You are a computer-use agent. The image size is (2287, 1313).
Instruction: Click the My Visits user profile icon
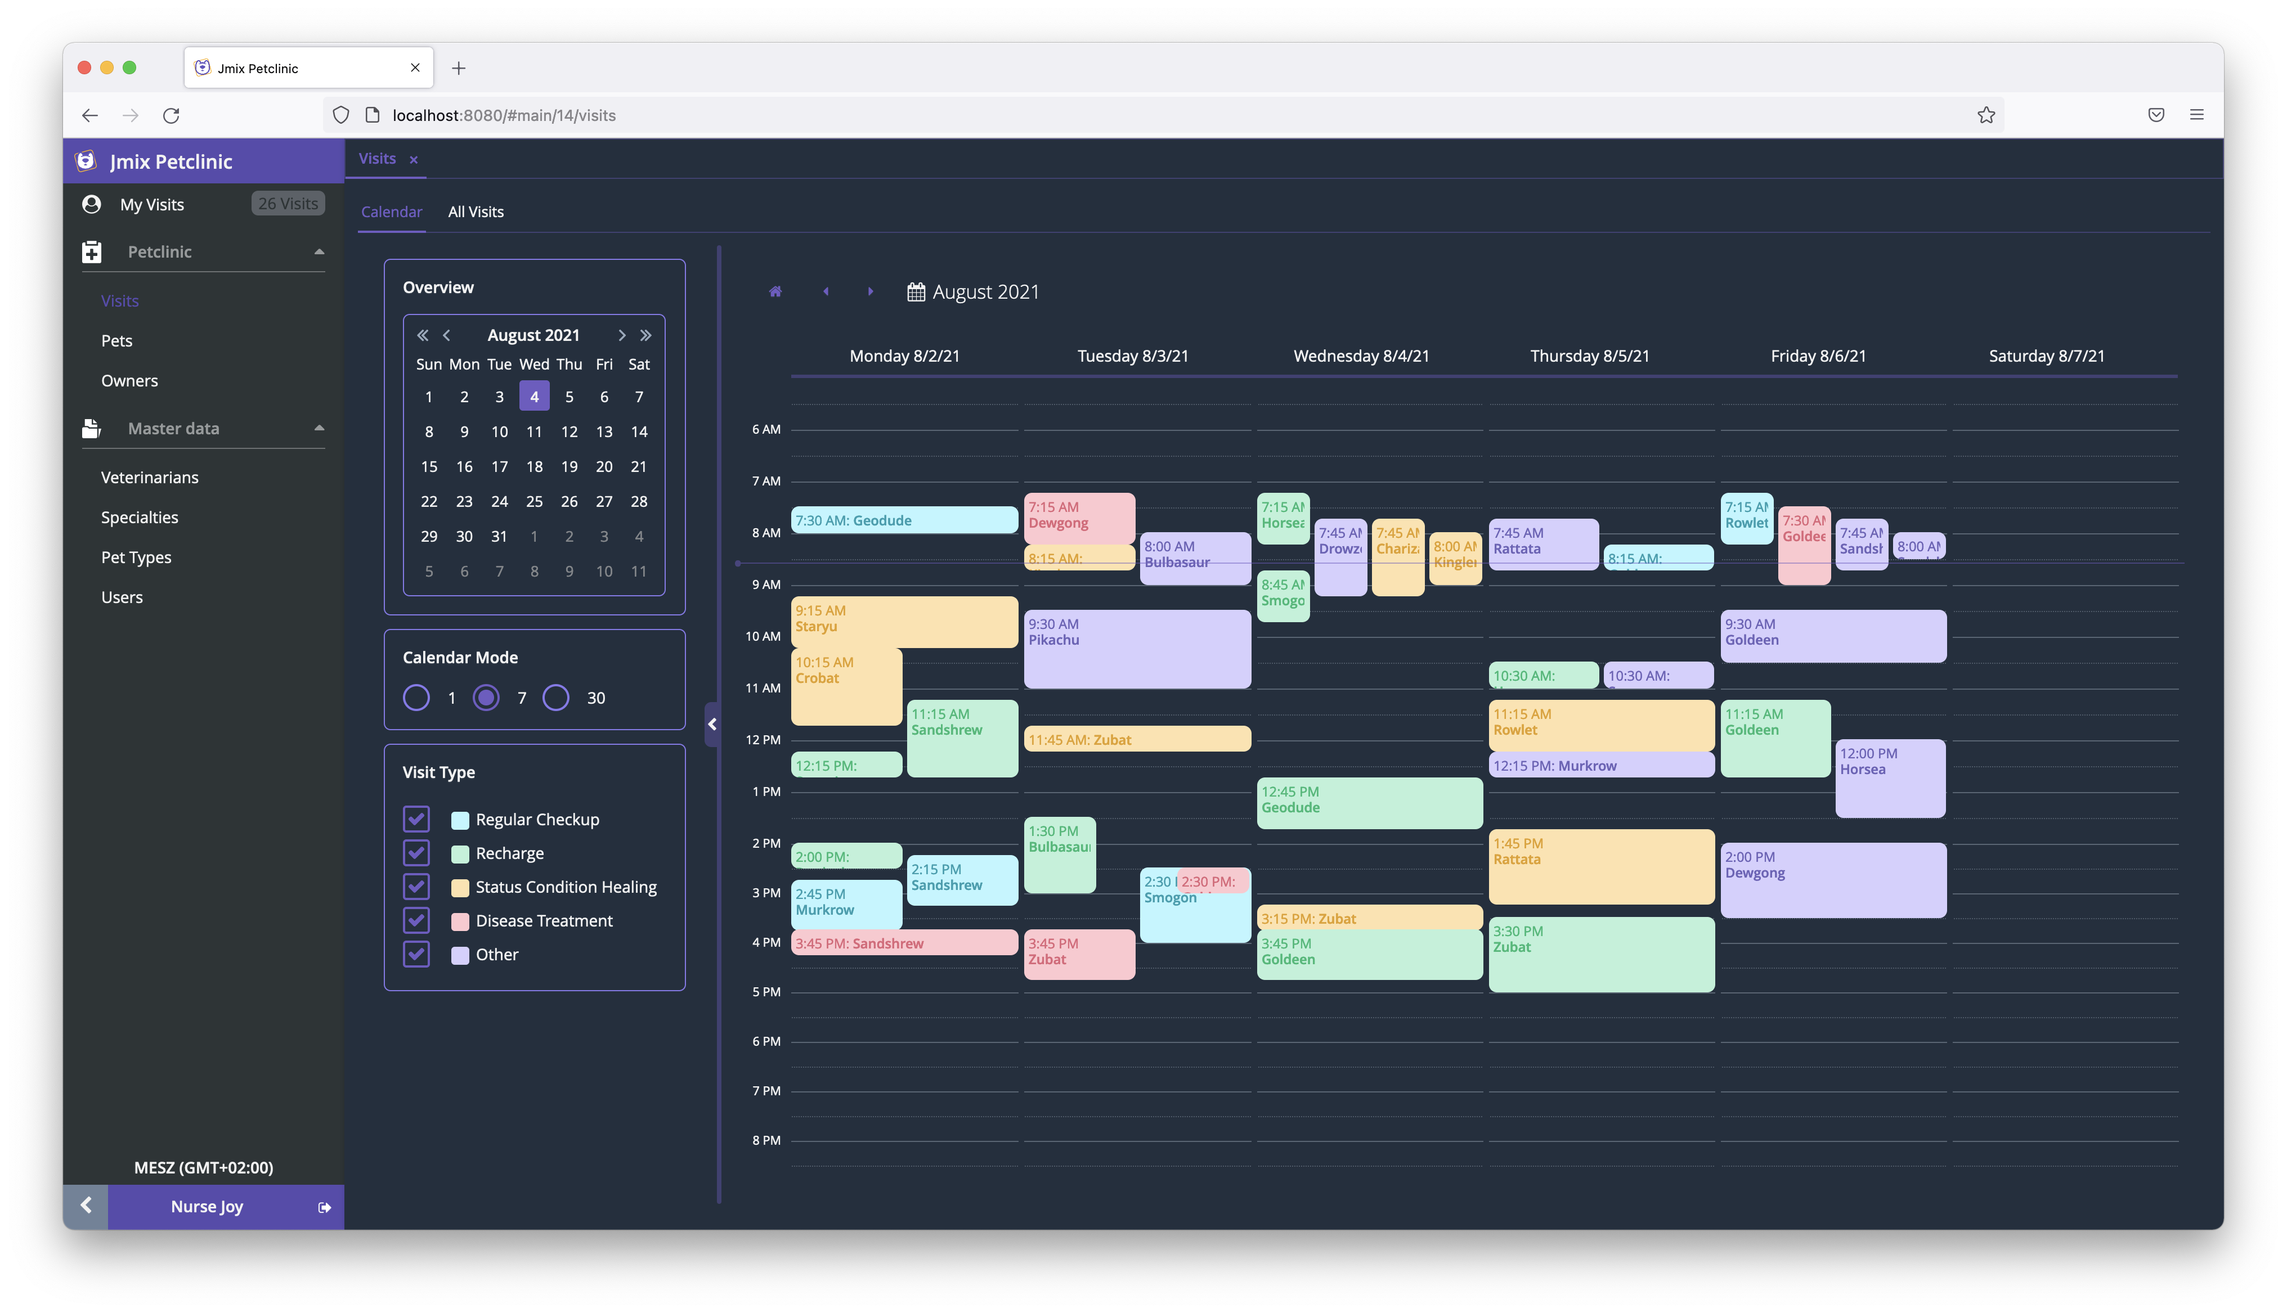(x=89, y=203)
